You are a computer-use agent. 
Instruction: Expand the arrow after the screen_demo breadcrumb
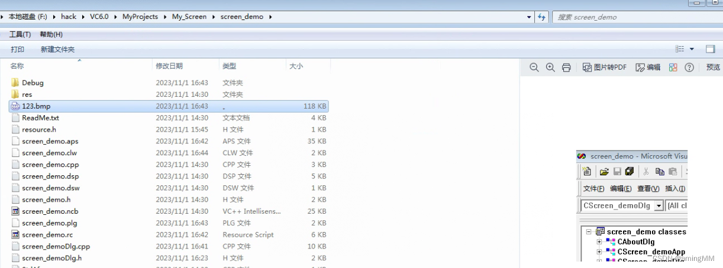270,17
